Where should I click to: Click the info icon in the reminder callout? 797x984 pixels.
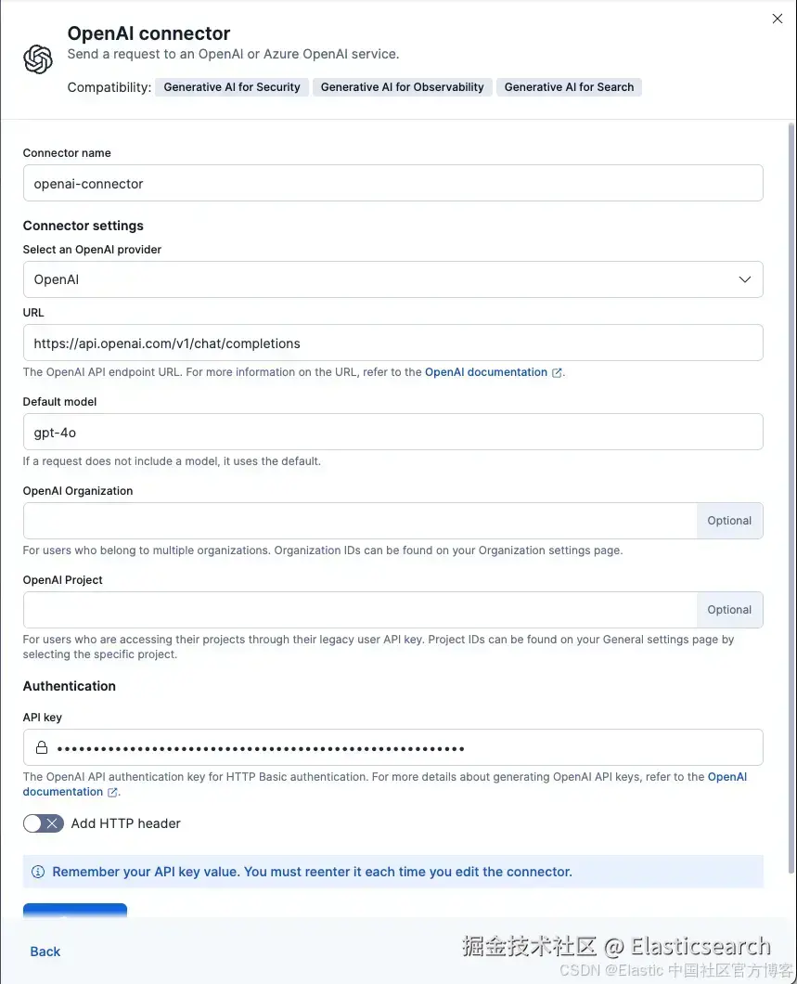[38, 872]
